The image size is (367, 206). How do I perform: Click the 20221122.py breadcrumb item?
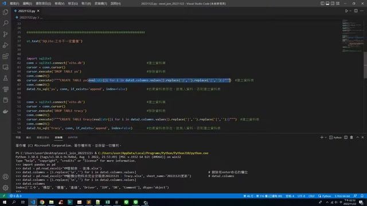28,17
